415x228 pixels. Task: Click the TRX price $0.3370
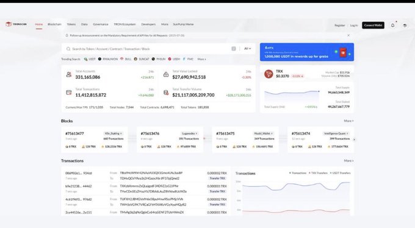(x=283, y=76)
